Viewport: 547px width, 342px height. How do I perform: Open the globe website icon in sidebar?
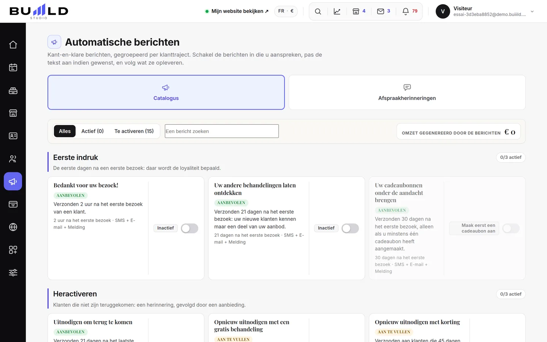pos(13,227)
